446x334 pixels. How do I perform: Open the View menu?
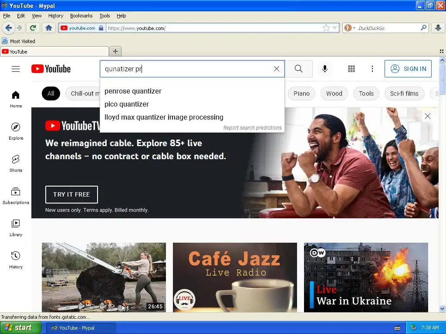click(37, 16)
